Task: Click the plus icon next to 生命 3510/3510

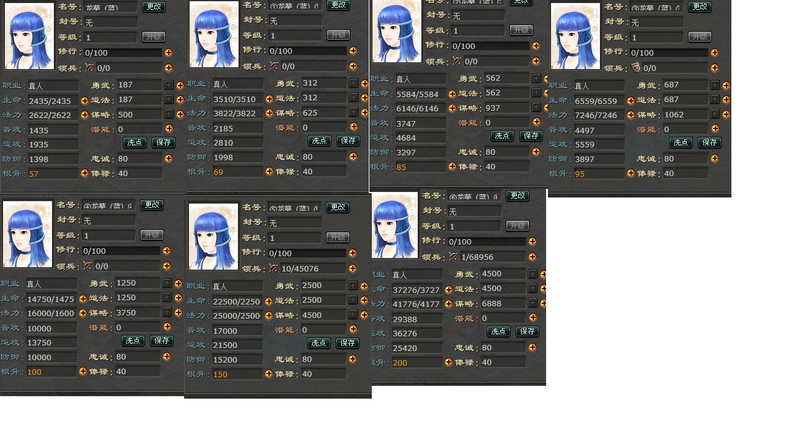Action: (269, 98)
